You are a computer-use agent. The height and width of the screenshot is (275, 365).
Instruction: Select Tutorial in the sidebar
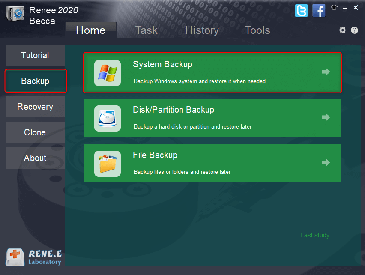point(35,55)
